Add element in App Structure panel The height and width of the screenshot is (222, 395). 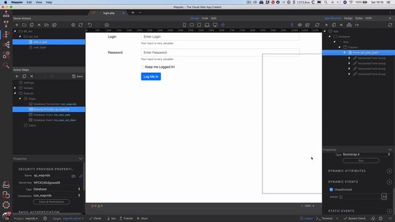pyautogui.click(x=326, y=25)
